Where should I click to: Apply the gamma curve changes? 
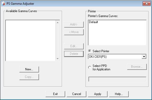[98, 94]
